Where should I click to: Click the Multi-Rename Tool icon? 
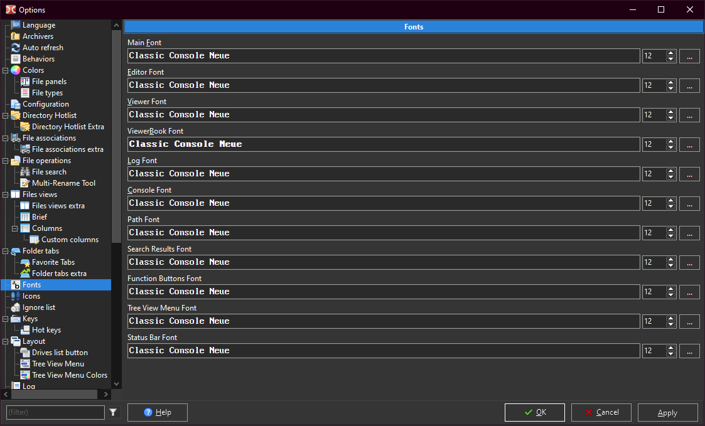[x=25, y=183]
